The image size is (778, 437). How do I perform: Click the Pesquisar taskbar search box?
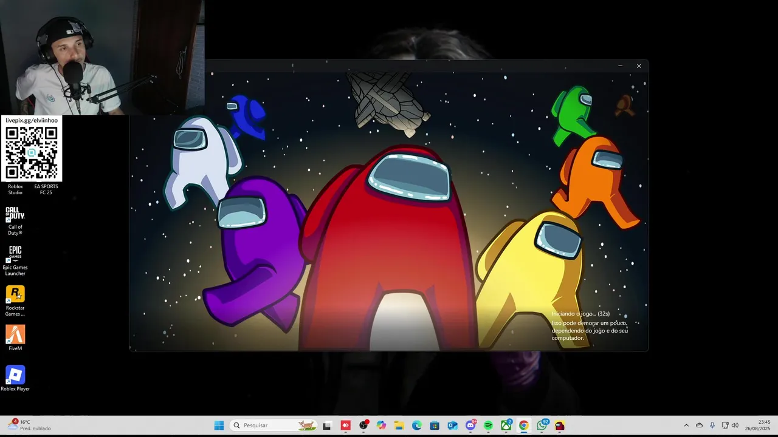point(274,425)
